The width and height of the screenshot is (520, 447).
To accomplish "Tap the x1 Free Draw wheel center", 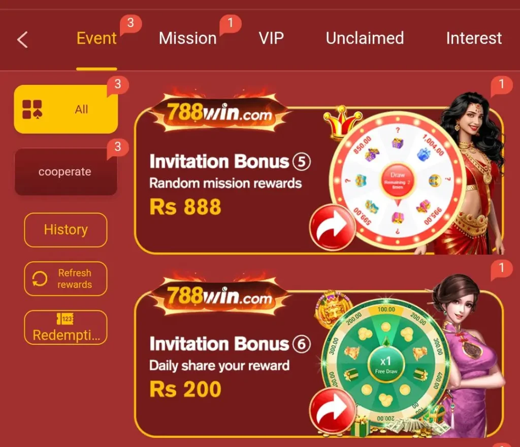I will click(x=386, y=365).
